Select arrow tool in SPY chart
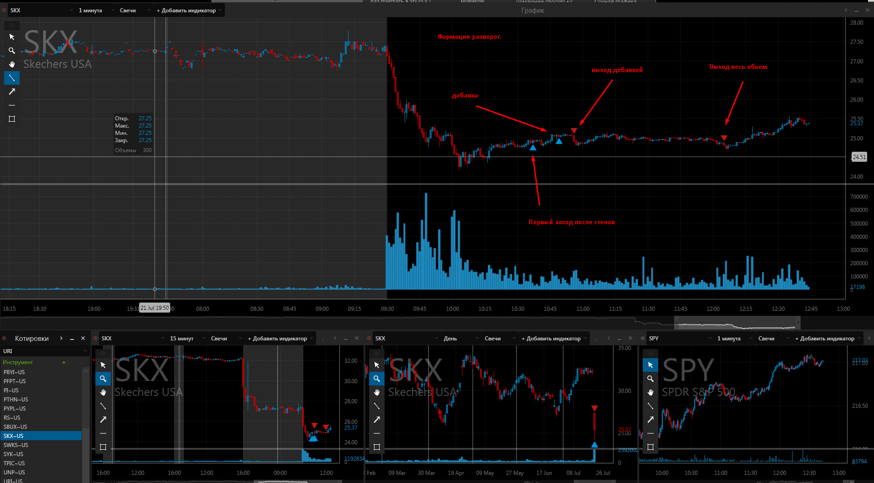The height and width of the screenshot is (483, 874). [x=650, y=420]
